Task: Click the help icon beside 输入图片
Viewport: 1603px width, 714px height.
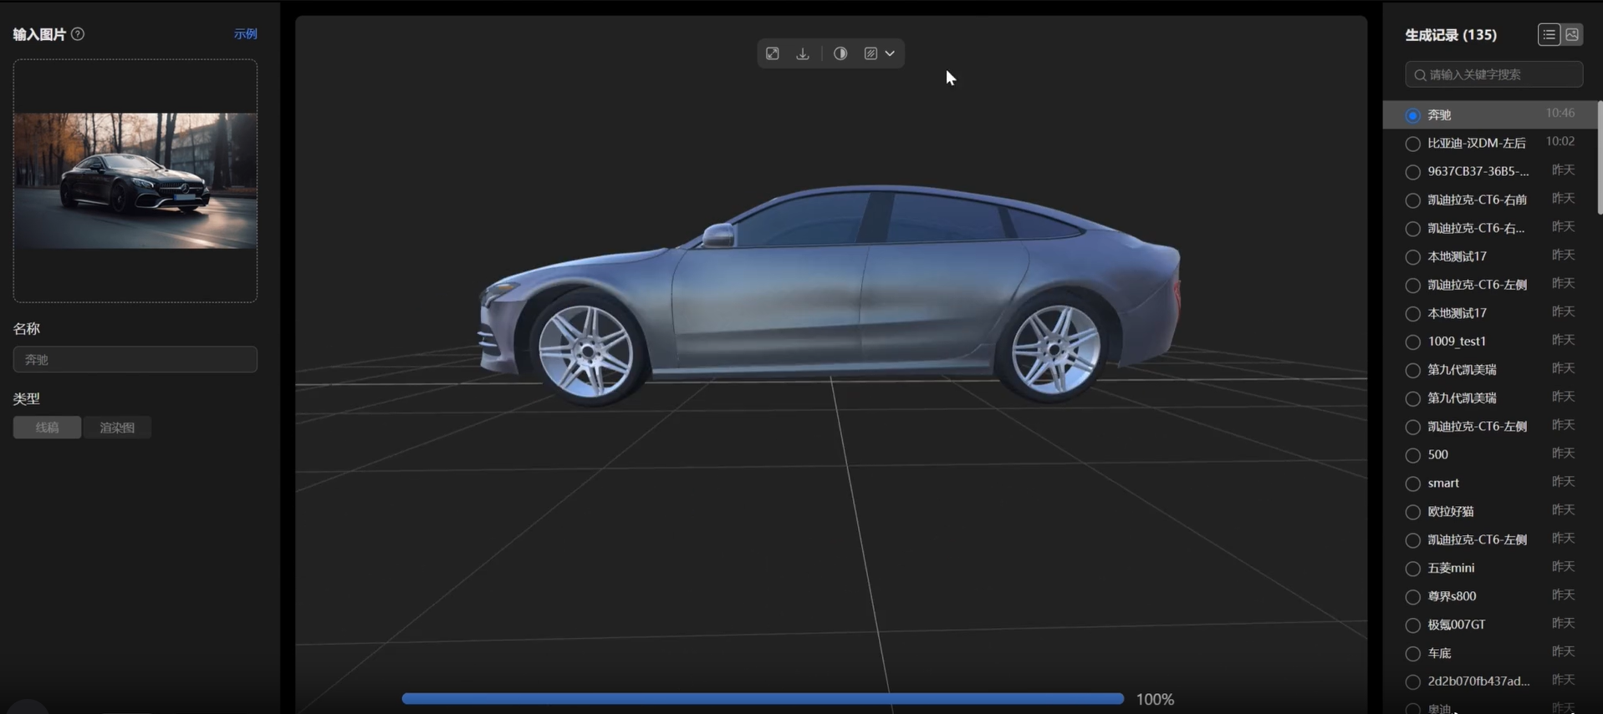Action: click(78, 34)
